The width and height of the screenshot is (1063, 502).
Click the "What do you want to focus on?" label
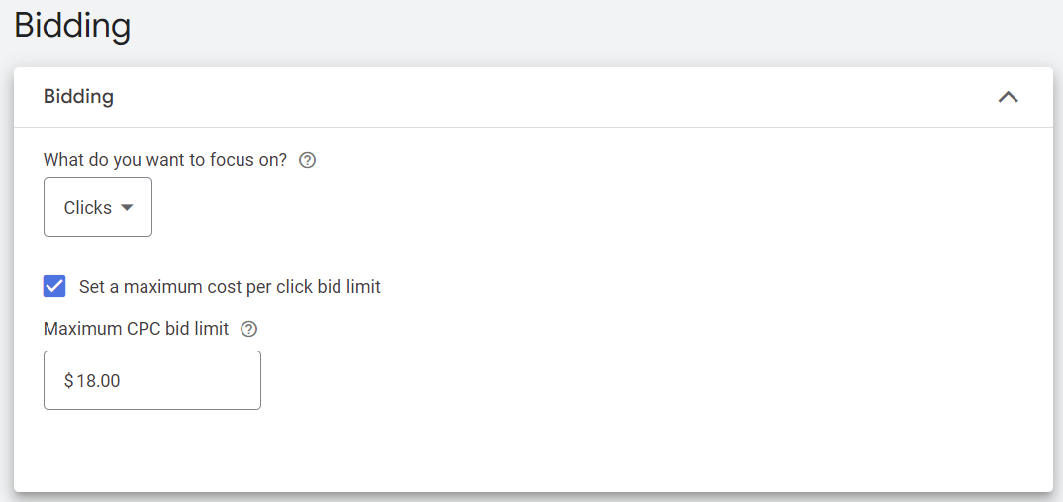pos(165,160)
